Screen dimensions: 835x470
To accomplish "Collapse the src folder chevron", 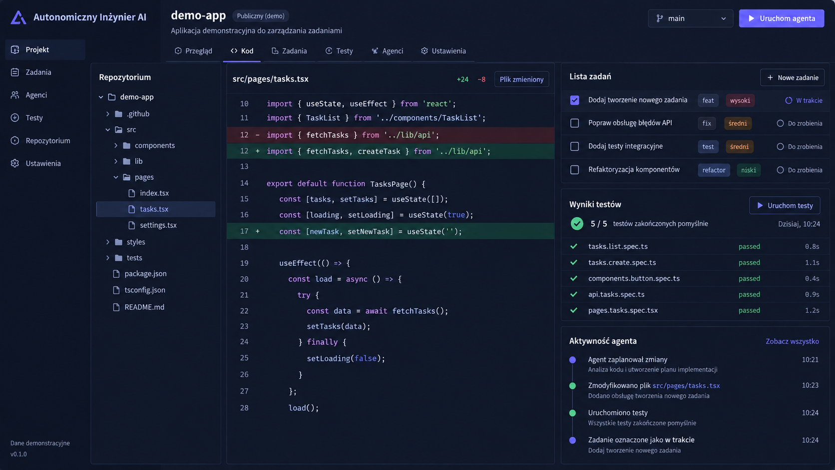I will [x=108, y=130].
